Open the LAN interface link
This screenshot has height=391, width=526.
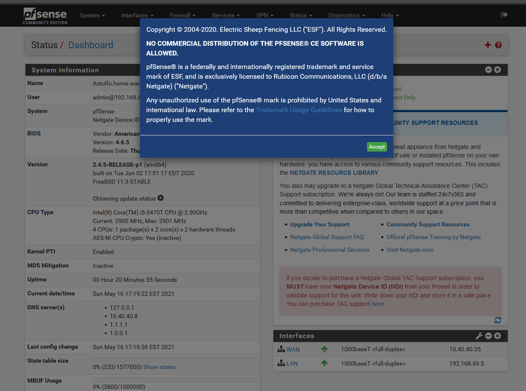292,363
